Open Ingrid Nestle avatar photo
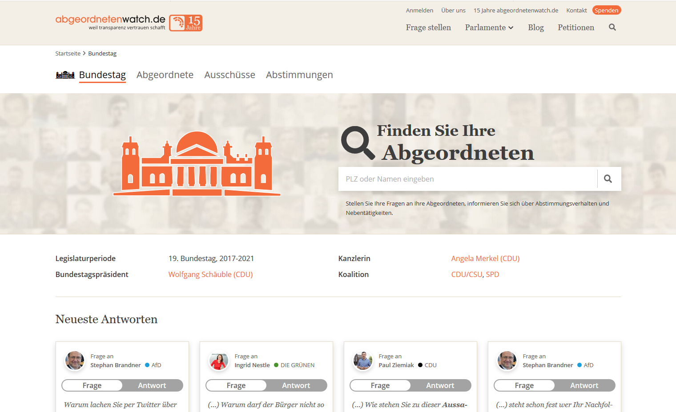Screen dimensions: 676x412 tap(219, 360)
